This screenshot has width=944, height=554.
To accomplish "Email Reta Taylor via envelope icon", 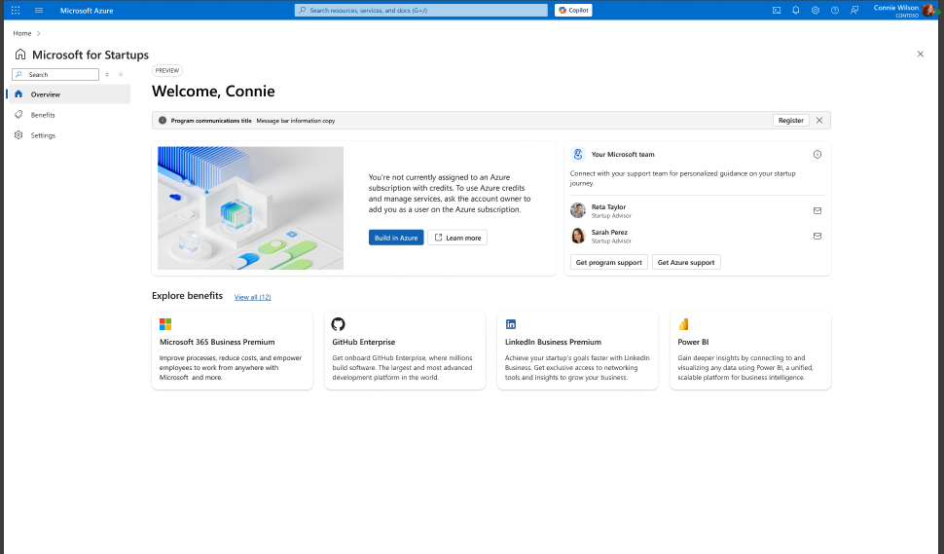I will pyautogui.click(x=817, y=210).
